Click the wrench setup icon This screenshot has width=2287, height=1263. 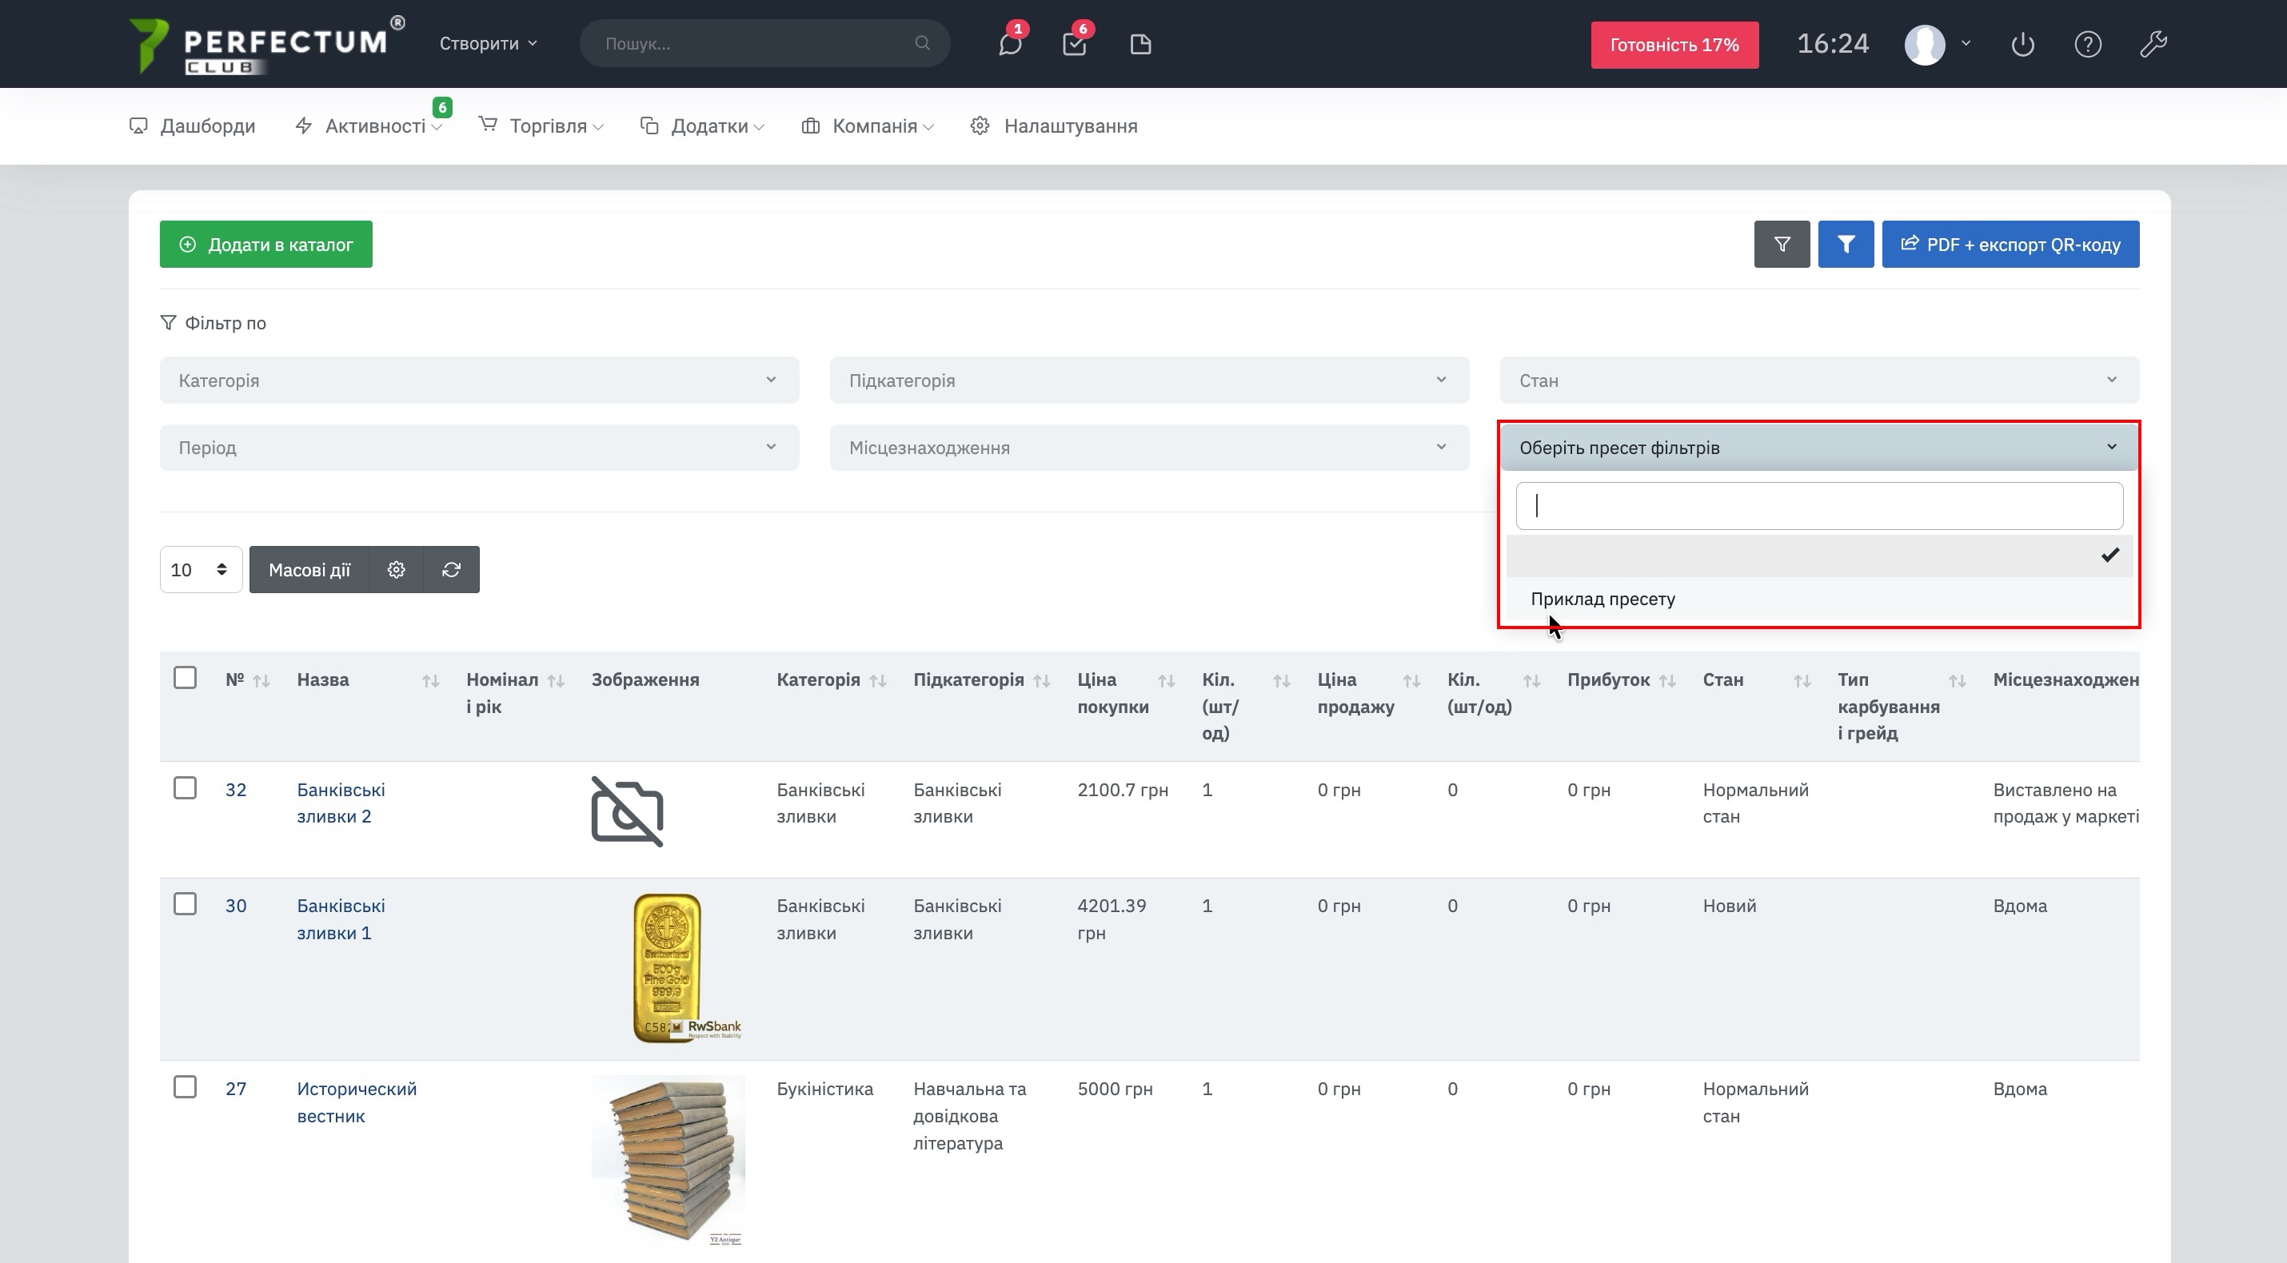tap(2153, 45)
